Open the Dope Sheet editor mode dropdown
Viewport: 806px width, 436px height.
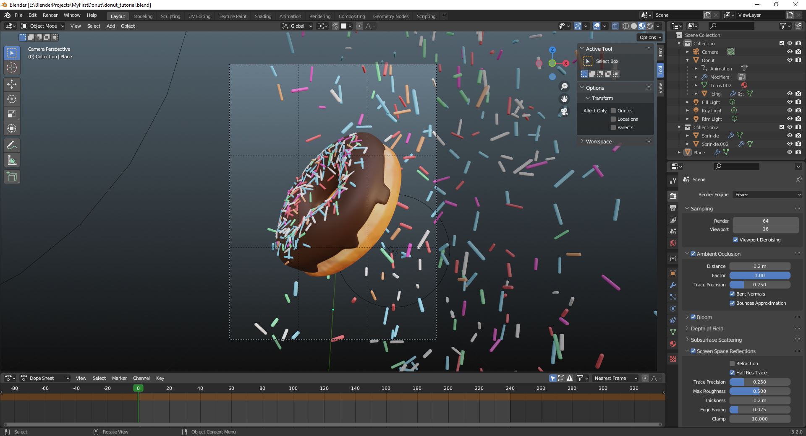[45, 378]
